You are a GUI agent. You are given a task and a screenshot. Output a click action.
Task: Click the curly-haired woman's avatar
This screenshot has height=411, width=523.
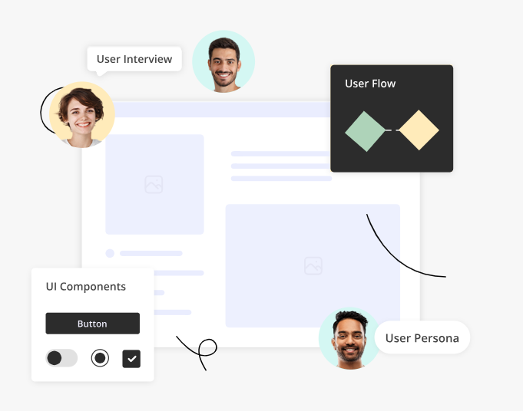[x=81, y=114]
